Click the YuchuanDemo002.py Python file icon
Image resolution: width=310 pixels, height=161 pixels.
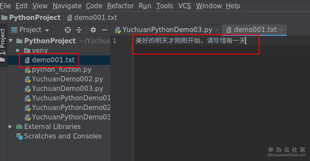(28, 79)
